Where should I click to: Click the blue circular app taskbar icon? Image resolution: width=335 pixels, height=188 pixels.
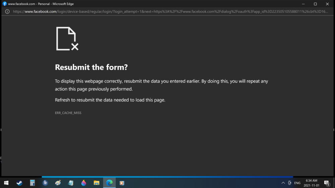click(x=45, y=183)
